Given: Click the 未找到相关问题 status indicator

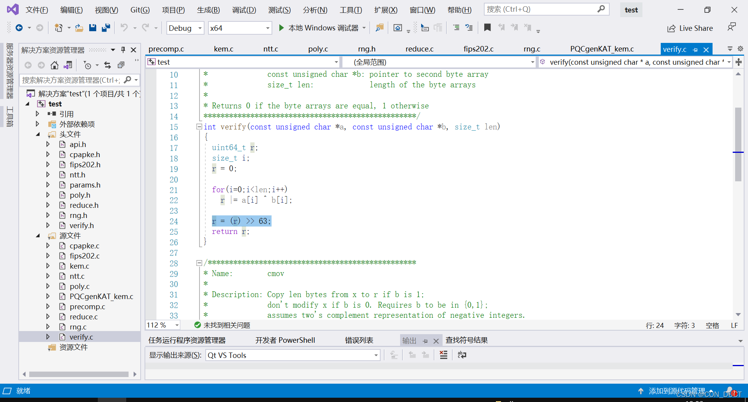Looking at the screenshot, I should click(222, 325).
